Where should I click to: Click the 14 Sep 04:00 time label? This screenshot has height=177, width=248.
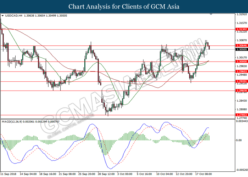click(28, 174)
